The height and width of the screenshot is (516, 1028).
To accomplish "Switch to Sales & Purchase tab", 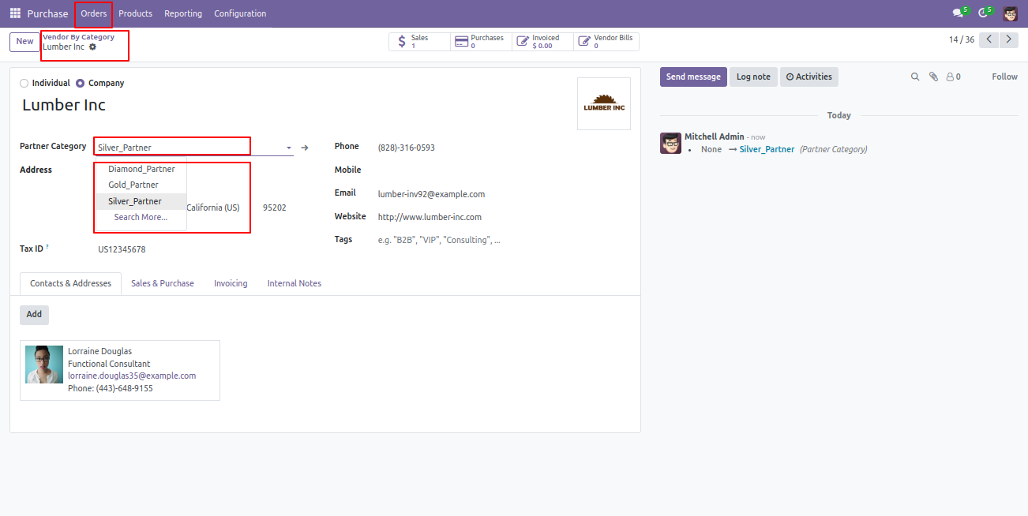I will 163,283.
